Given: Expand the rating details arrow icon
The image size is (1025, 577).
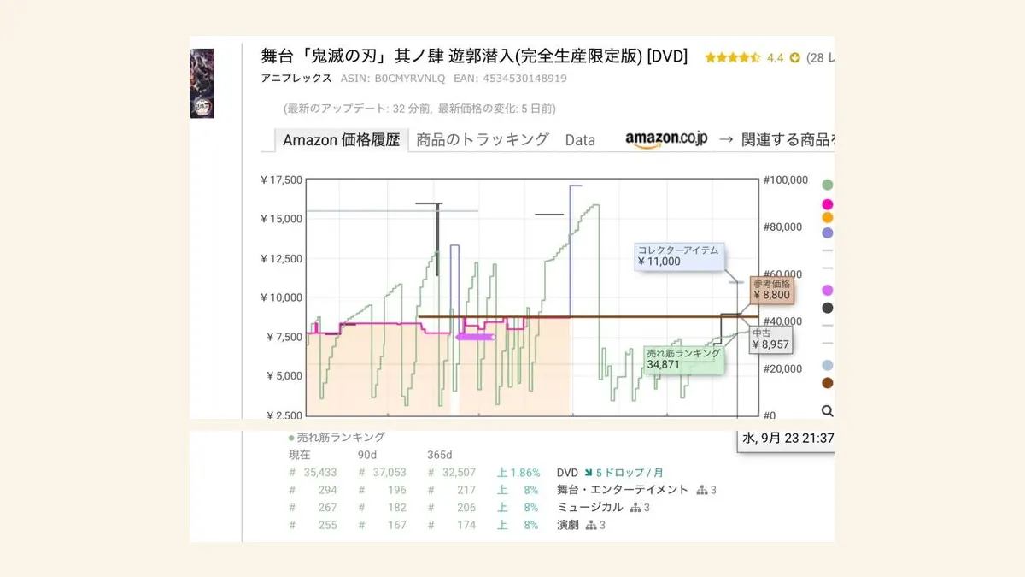Looking at the screenshot, I should [795, 58].
